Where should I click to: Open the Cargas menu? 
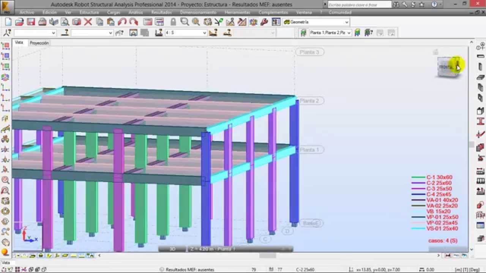114,13
